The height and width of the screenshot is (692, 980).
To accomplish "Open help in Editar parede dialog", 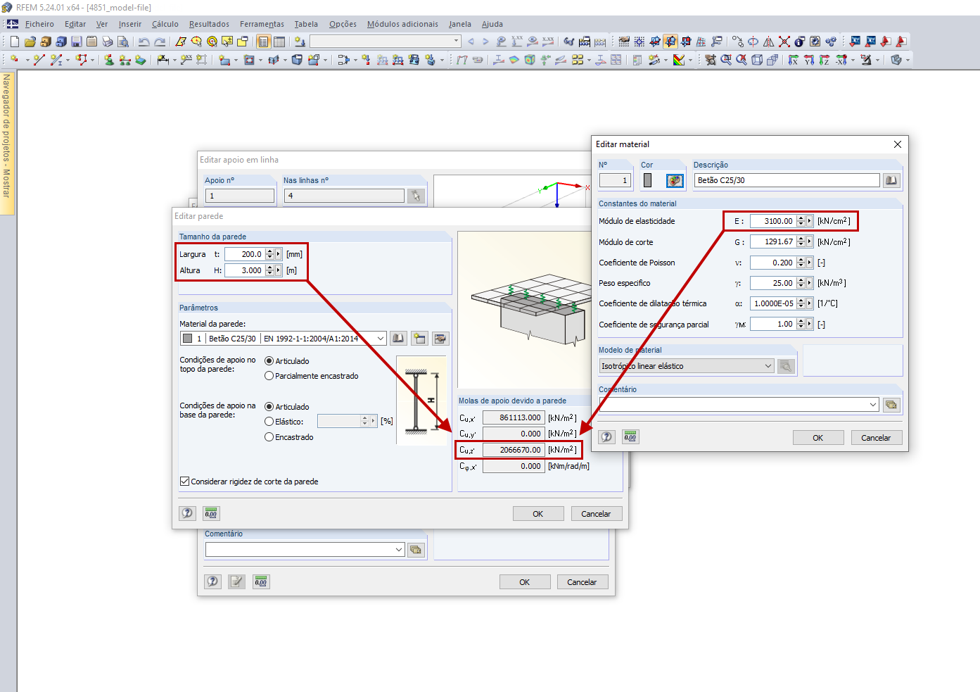I will point(187,513).
